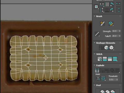124x93 pixels.
Task: Collapse the Explode rollout
Action: tap(95, 65)
